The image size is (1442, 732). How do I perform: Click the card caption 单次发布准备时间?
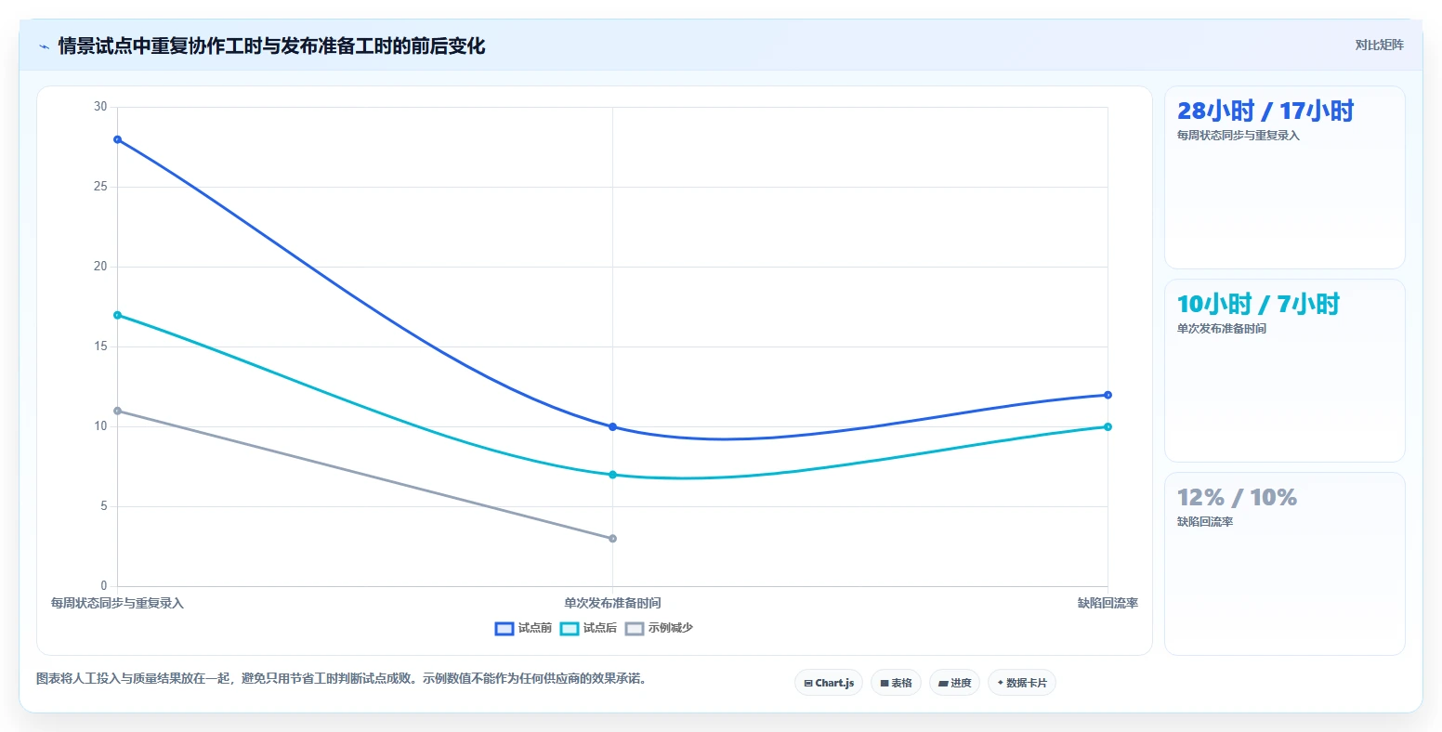(x=1222, y=329)
